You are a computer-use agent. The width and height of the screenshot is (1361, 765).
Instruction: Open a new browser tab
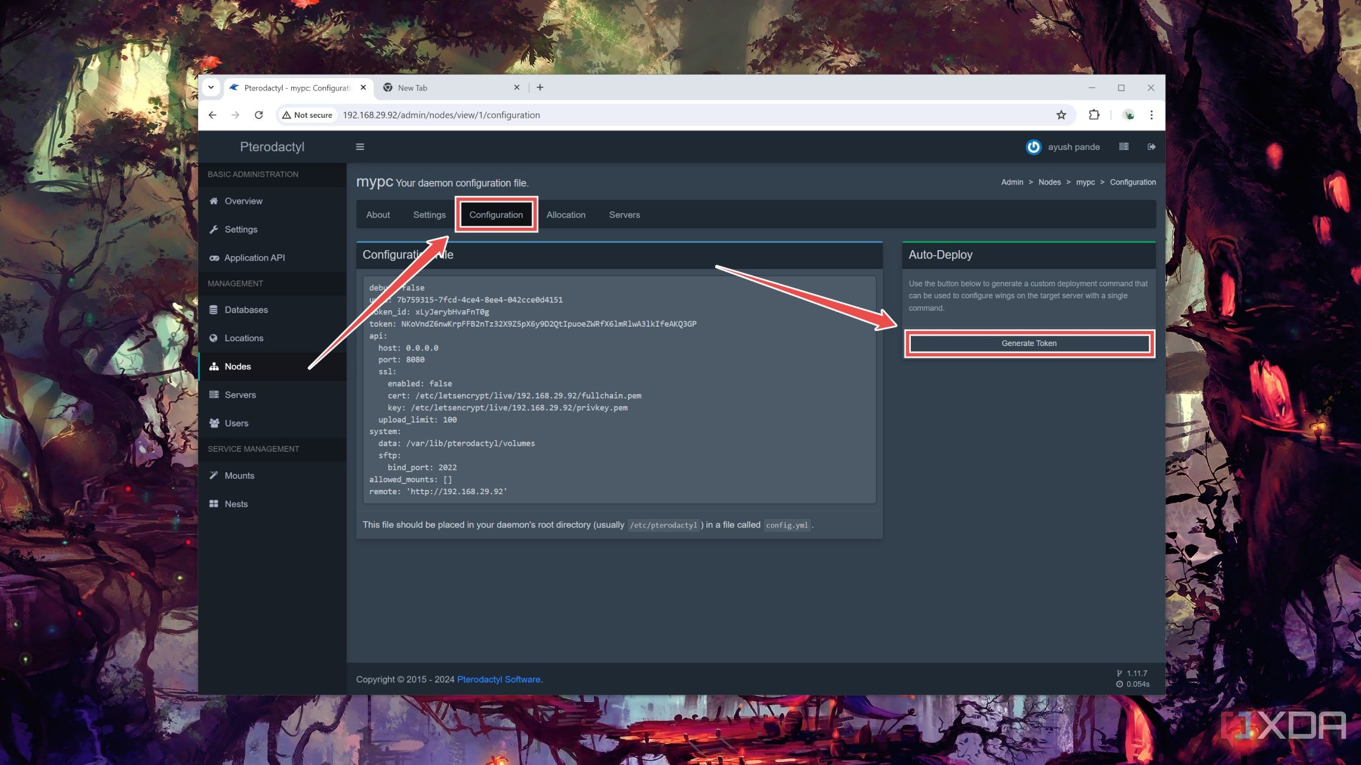pos(540,87)
